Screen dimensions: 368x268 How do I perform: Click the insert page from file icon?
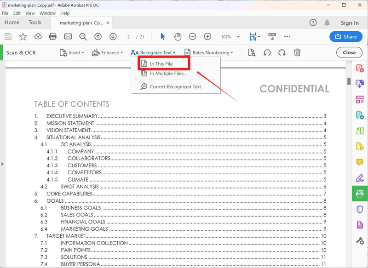point(252,52)
